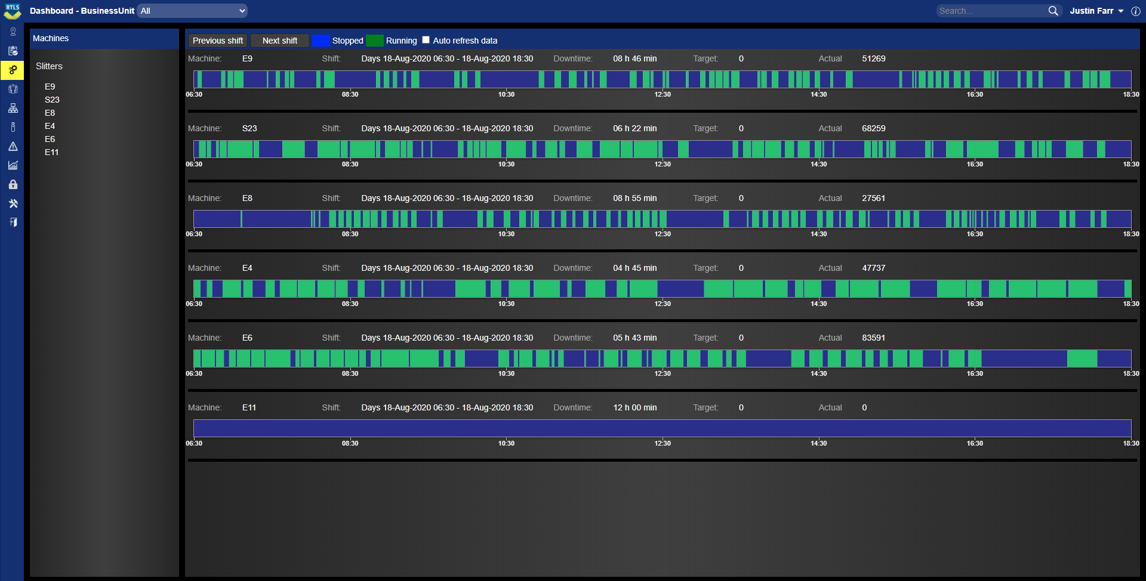Open the BusinessUnit 'All' dropdown
1146x581 pixels.
tap(192, 11)
